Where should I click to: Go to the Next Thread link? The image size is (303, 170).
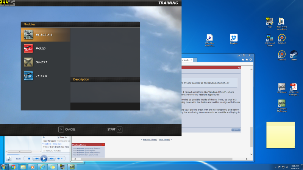tap(164, 139)
